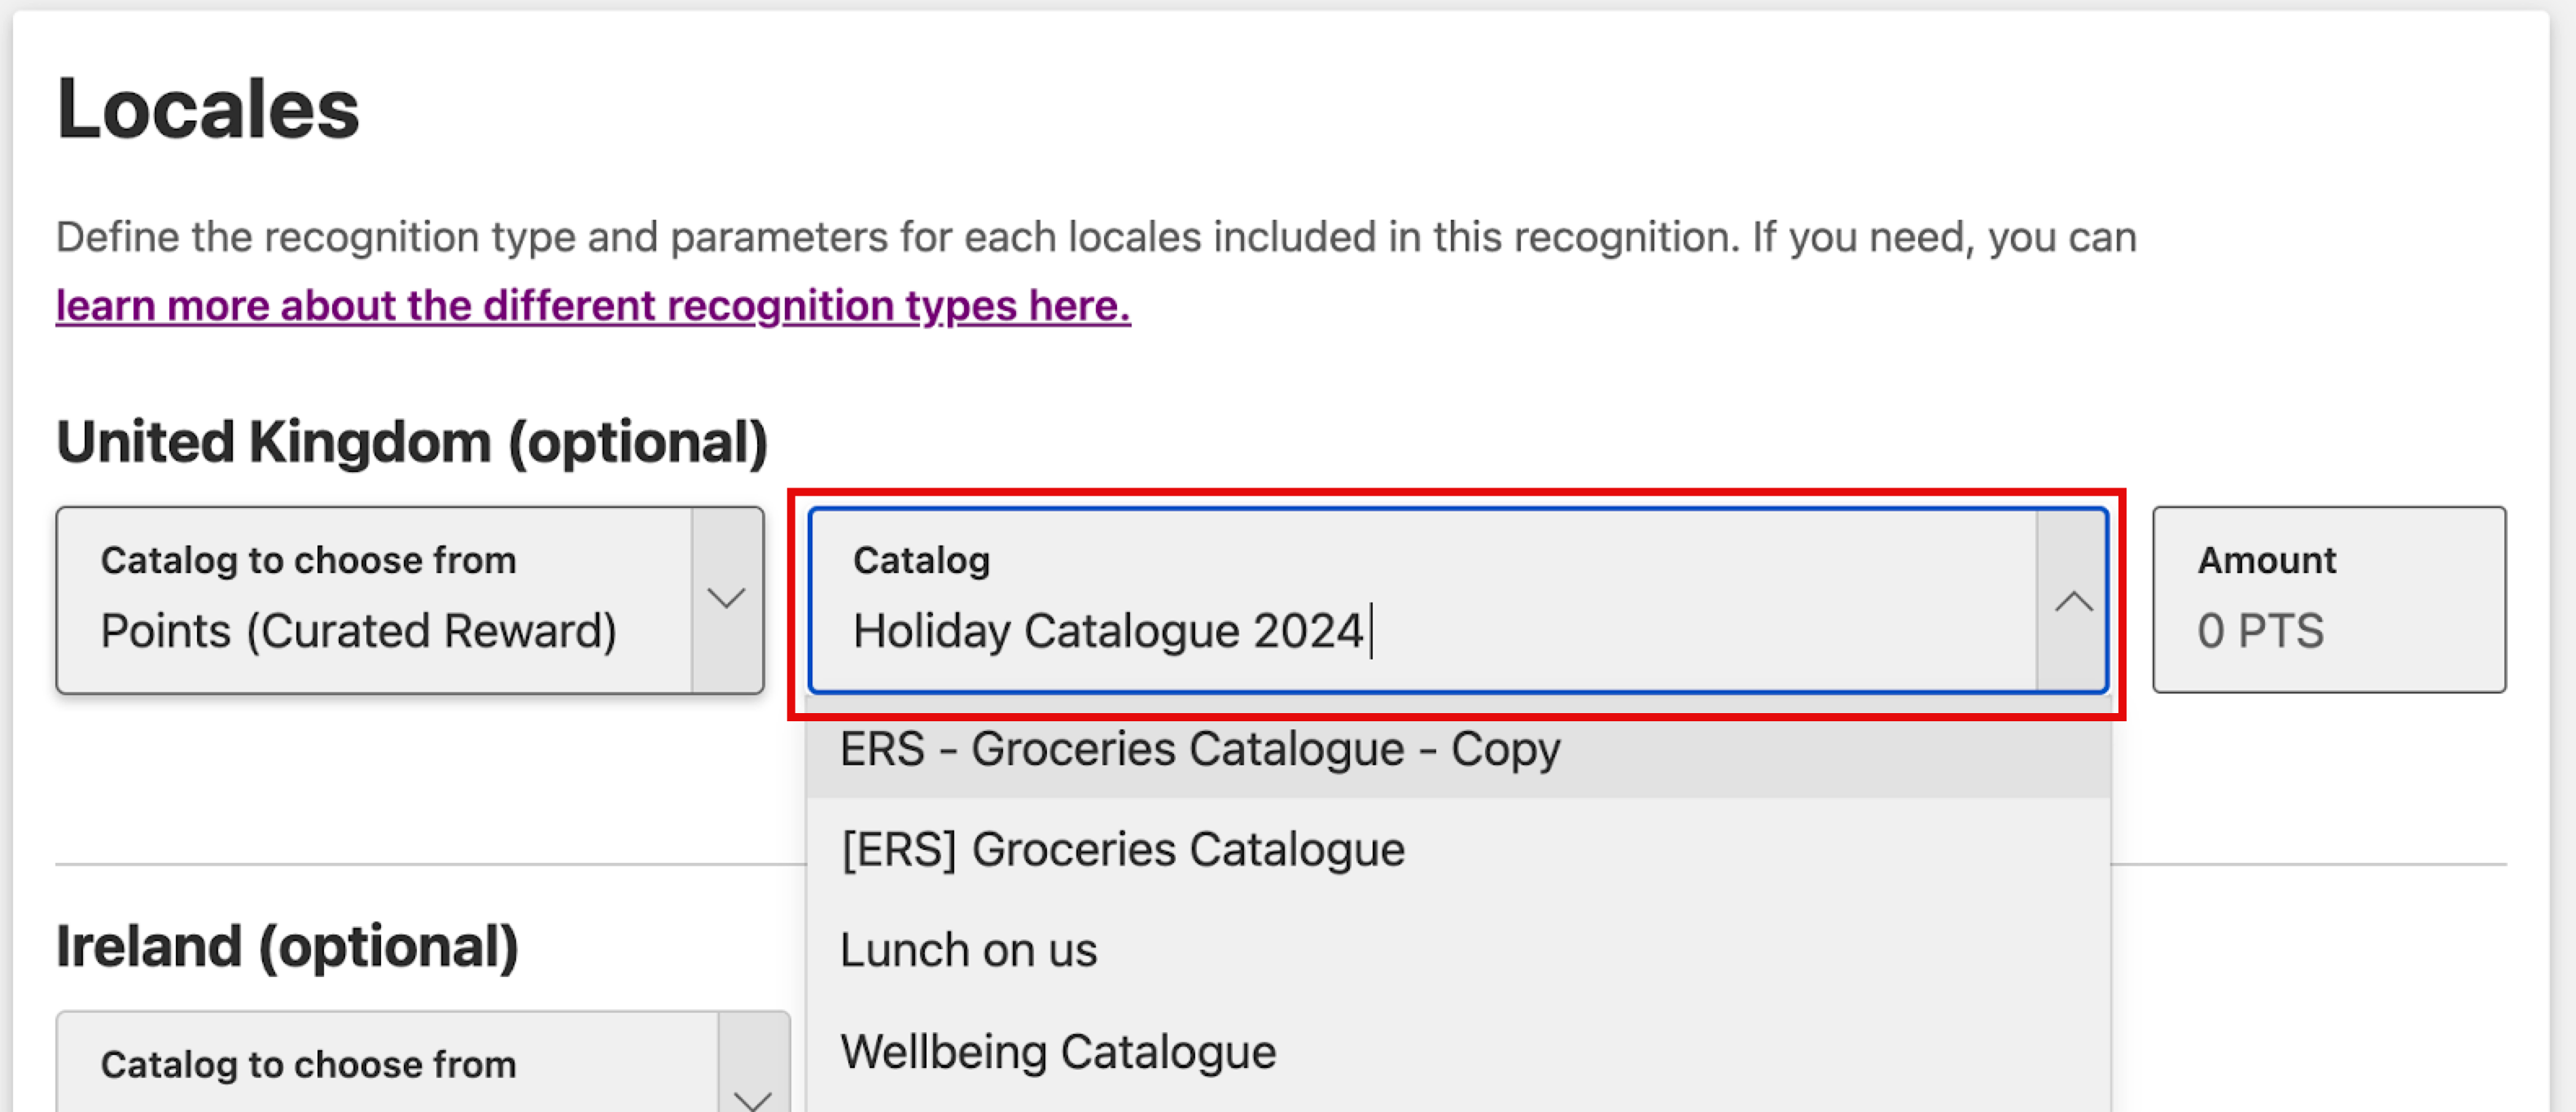Select the 'Wellbeing Catalogue' option
Image resolution: width=2576 pixels, height=1112 pixels.
tap(1058, 1052)
